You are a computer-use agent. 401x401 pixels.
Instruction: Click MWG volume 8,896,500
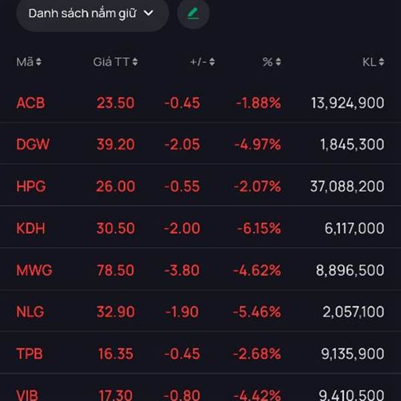(x=350, y=270)
